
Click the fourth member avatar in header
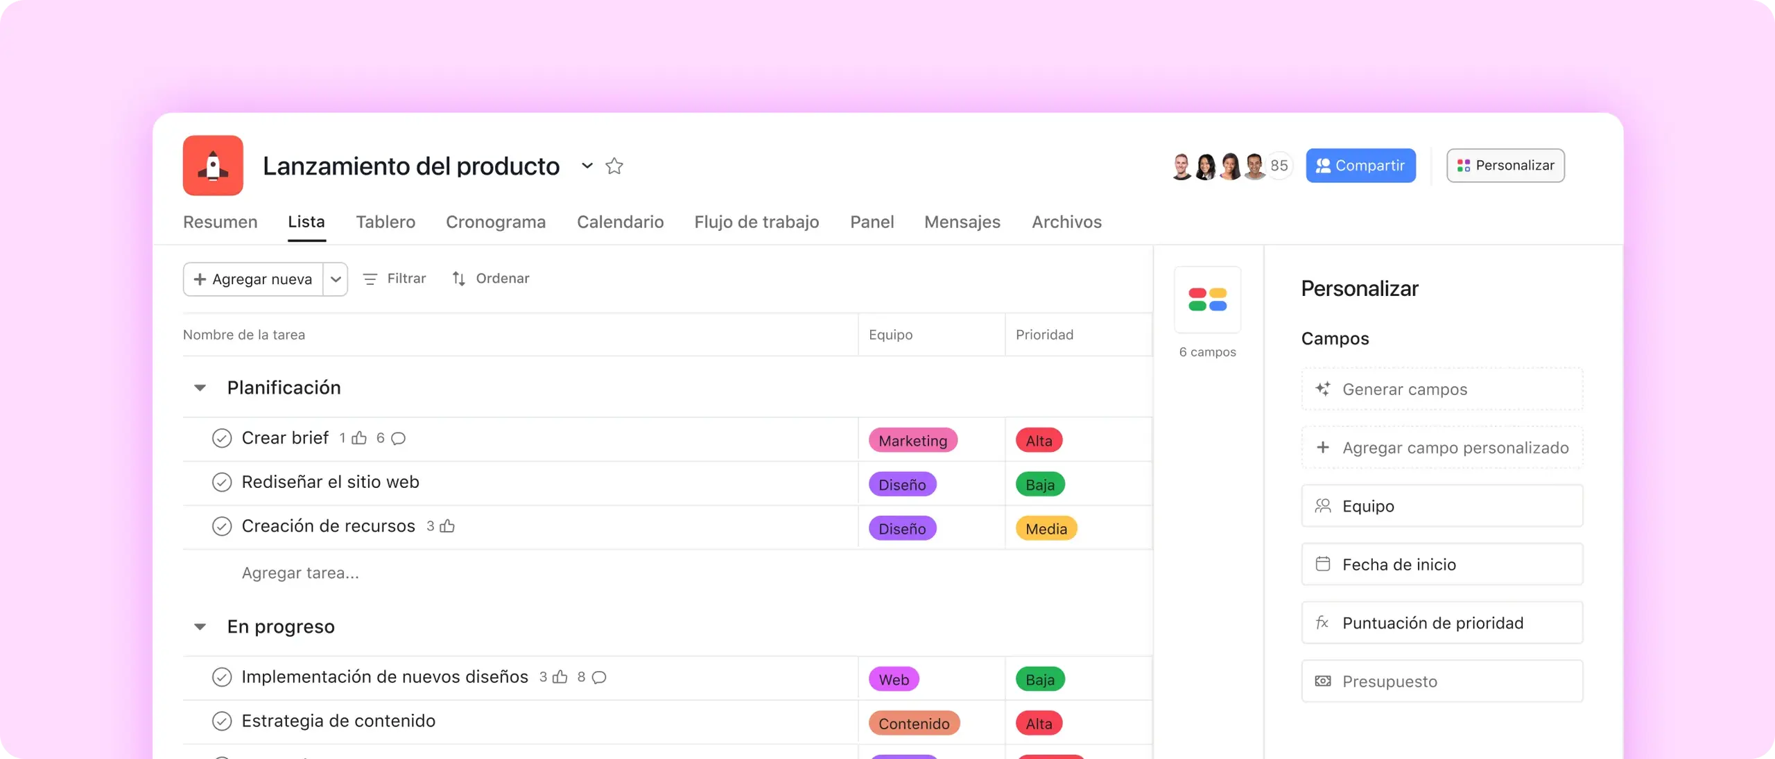[x=1254, y=166]
